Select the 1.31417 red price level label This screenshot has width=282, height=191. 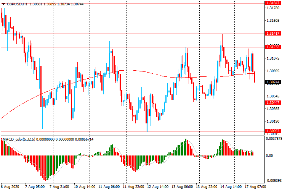point(273,34)
